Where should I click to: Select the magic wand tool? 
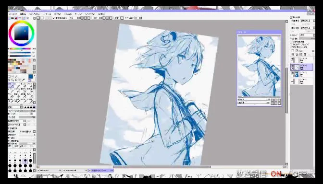(16, 76)
